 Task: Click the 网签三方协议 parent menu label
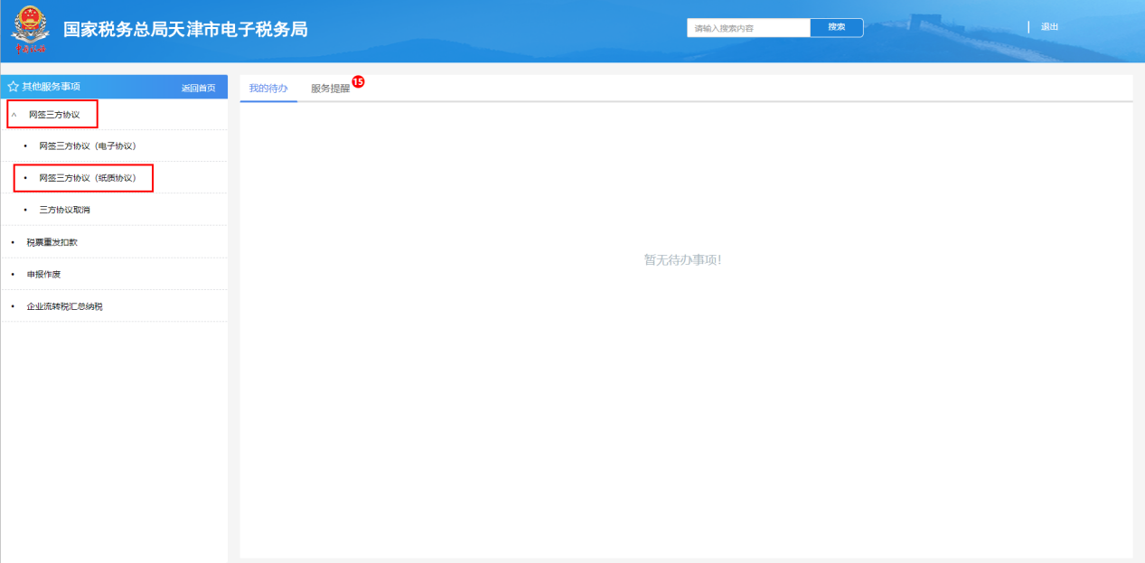click(x=54, y=115)
